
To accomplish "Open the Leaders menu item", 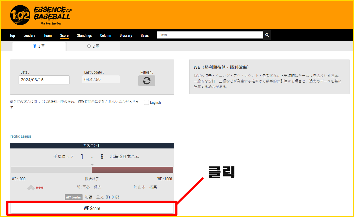I will click(29, 35).
